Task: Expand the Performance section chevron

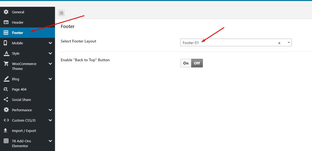Action: 50,110
